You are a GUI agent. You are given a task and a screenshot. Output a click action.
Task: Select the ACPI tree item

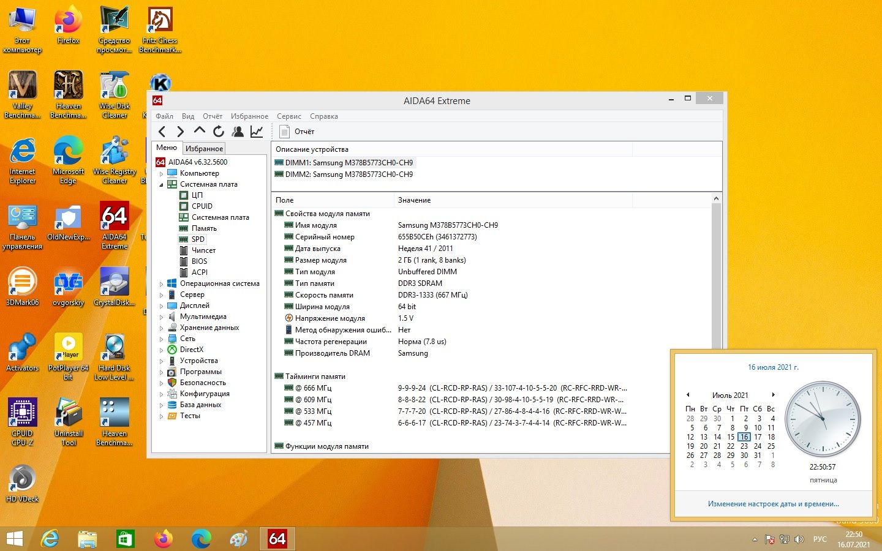(x=200, y=272)
